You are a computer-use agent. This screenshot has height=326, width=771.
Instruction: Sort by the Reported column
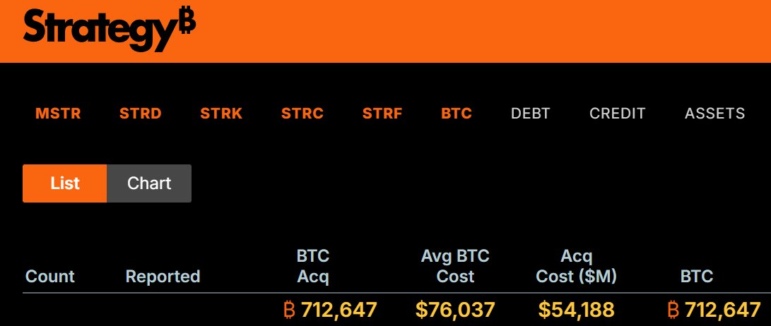click(x=163, y=277)
